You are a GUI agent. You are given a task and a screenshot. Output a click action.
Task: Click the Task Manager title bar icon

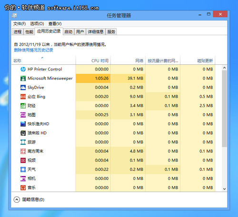pos(14,16)
